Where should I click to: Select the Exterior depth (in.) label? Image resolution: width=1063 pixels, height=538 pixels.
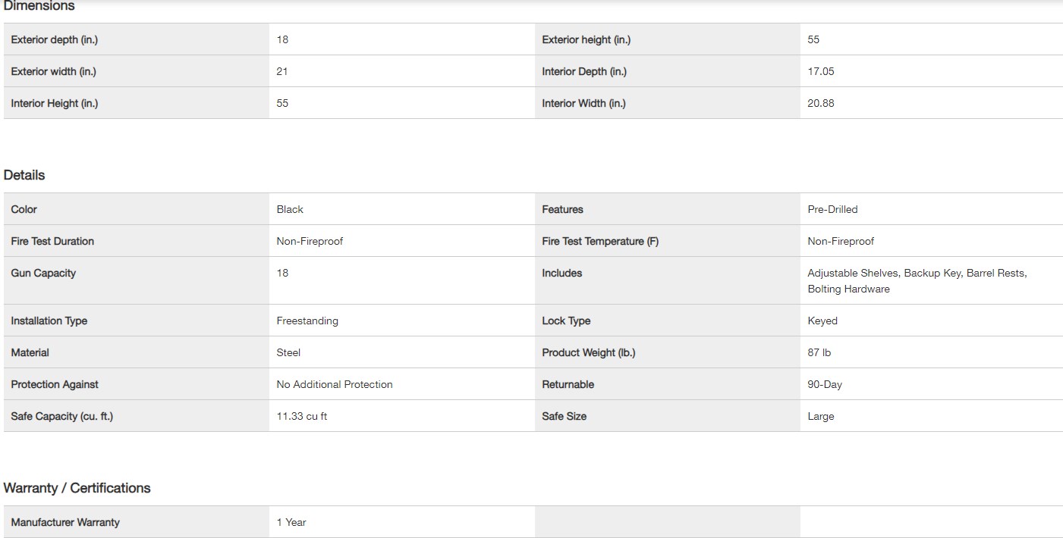(x=55, y=39)
